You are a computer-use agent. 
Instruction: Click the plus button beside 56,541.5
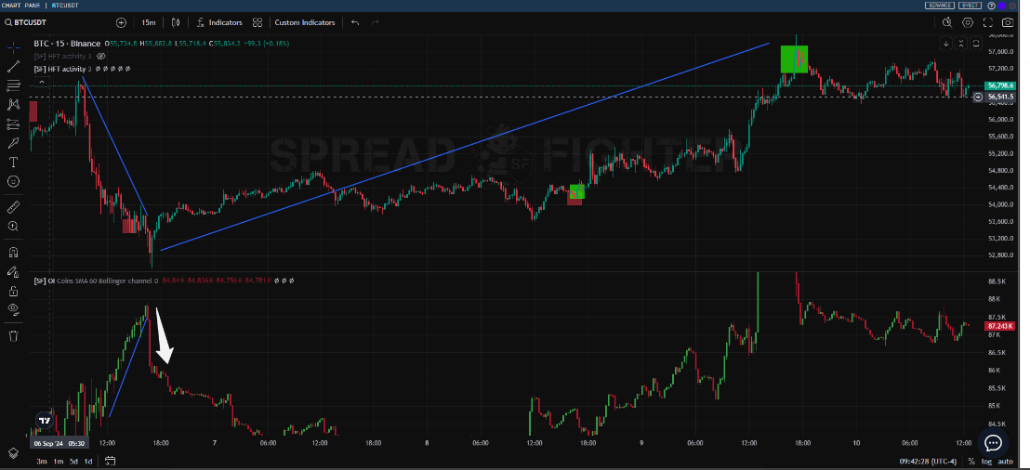(x=978, y=97)
